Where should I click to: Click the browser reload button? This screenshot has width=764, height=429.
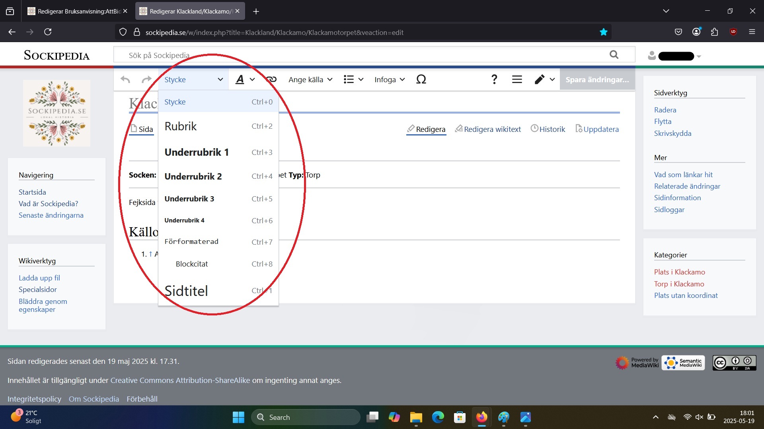pyautogui.click(x=48, y=32)
